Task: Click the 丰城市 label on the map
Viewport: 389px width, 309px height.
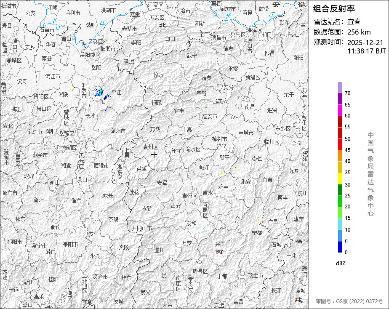Action: tap(246, 133)
